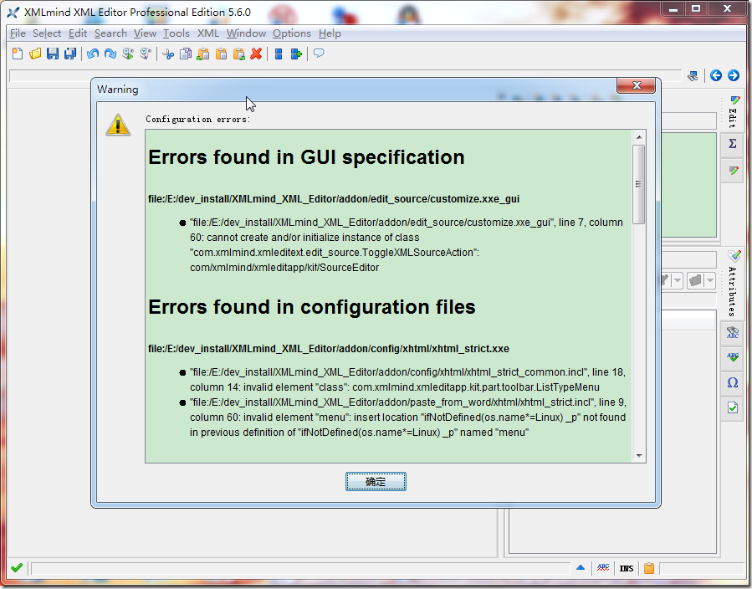This screenshot has height=589, width=752.
Task: Click the node path bar field
Action: 345,75
